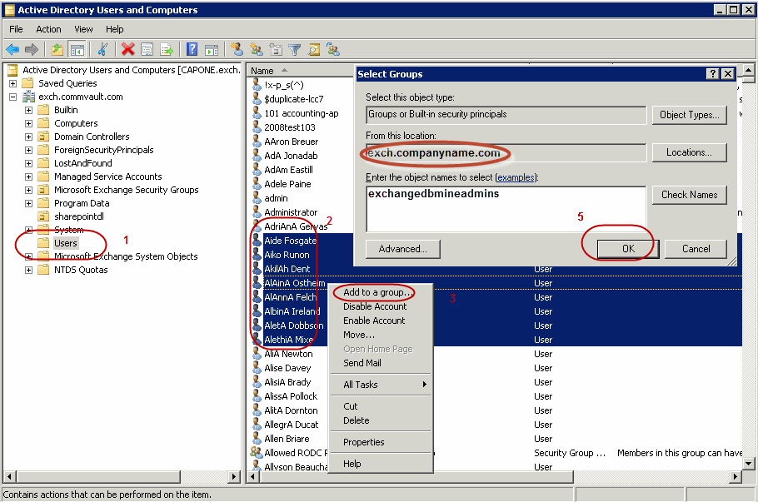Image resolution: width=758 pixels, height=502 pixels.
Task: Open the examples link in Select Groups
Action: click(x=515, y=176)
